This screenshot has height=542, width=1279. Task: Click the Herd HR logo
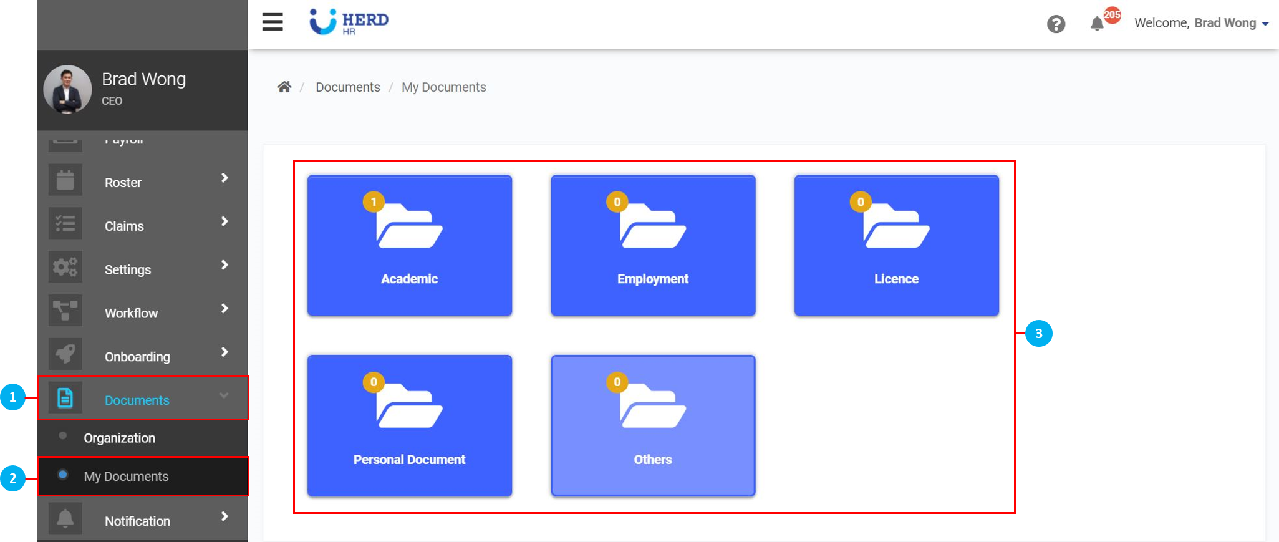point(349,22)
